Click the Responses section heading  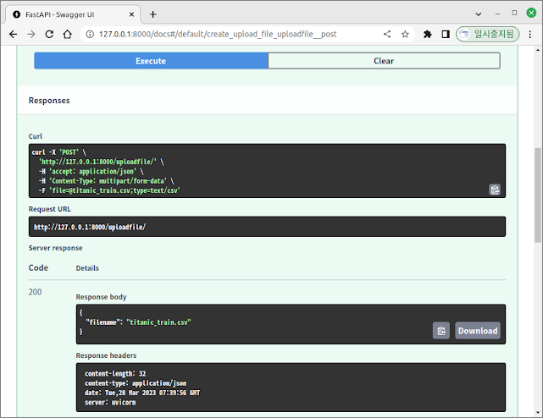click(49, 101)
